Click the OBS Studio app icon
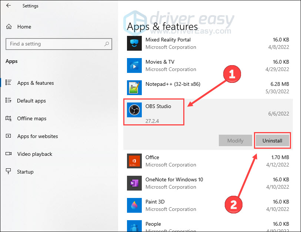This screenshot has width=301, height=232. click(134, 110)
